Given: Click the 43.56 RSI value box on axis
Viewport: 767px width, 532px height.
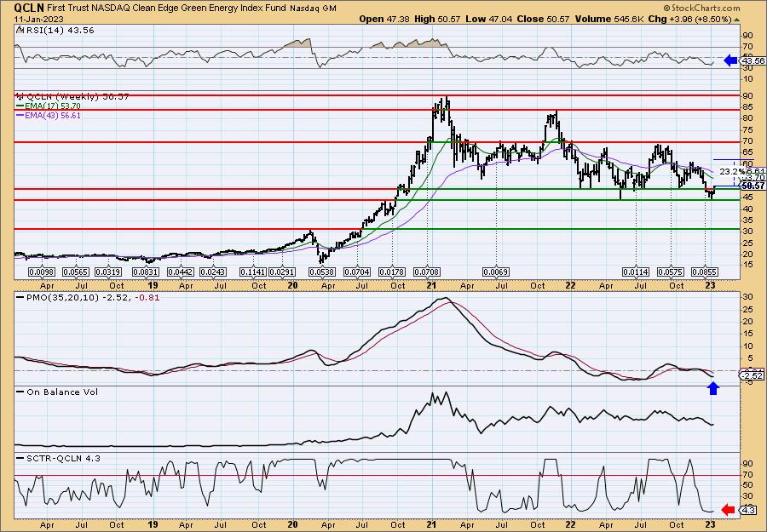Looking at the screenshot, I should point(753,61).
